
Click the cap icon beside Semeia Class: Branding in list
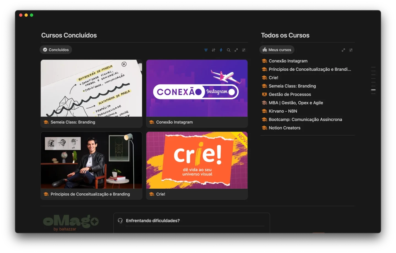coord(264,86)
